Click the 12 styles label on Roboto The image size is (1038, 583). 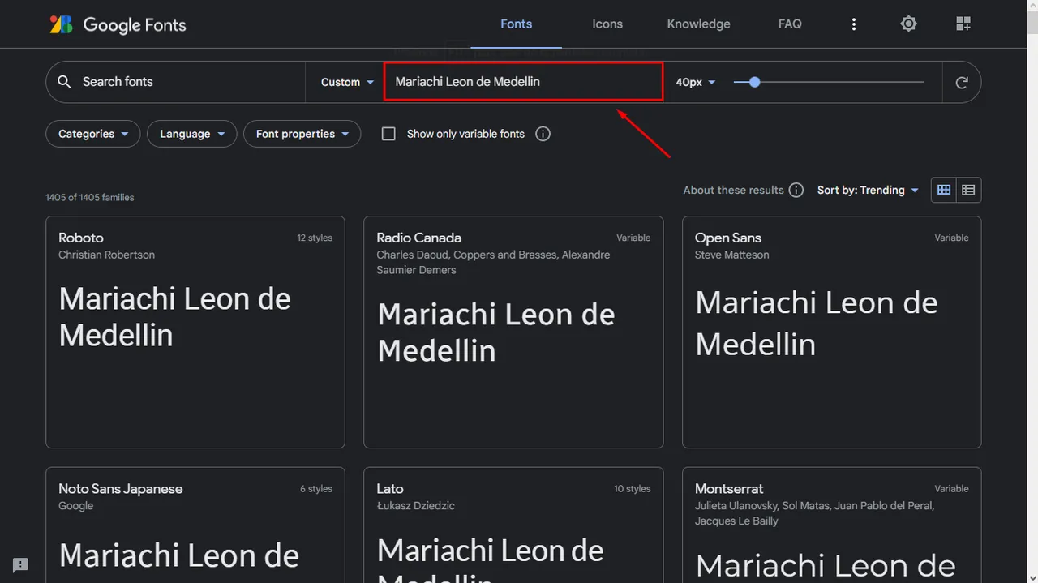(x=315, y=238)
